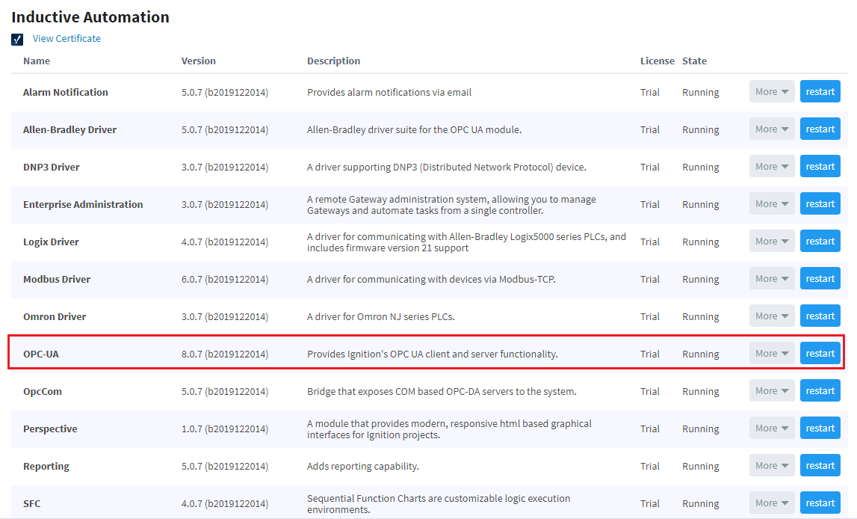Restart the Allen-Bradley Driver module
This screenshot has width=857, height=519.
[820, 129]
